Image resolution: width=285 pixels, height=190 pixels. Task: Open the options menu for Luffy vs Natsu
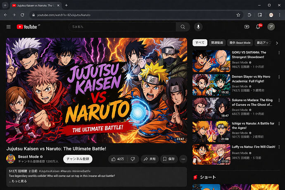(279, 147)
